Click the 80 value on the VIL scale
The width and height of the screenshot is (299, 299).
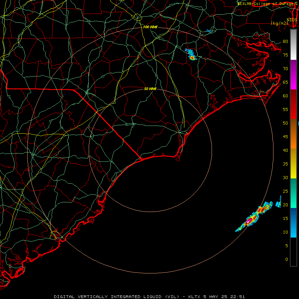click(x=285, y=42)
